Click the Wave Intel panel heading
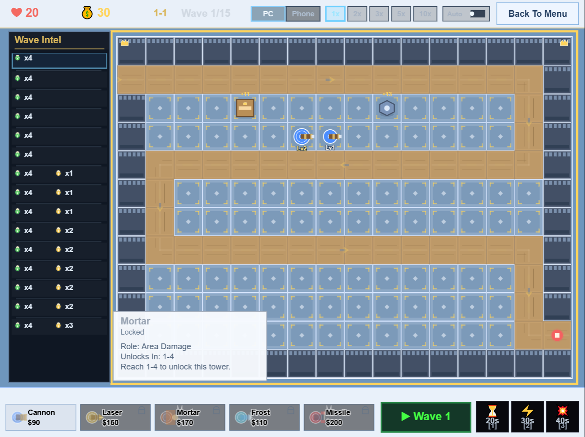 (38, 40)
